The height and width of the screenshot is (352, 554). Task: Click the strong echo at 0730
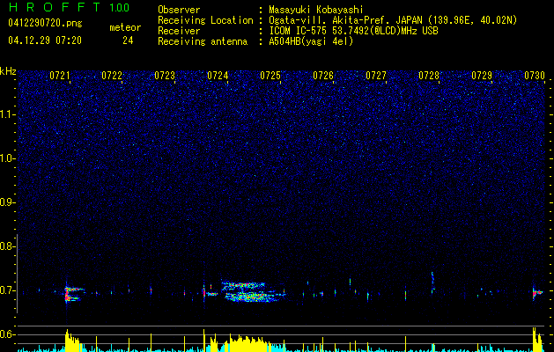click(537, 293)
